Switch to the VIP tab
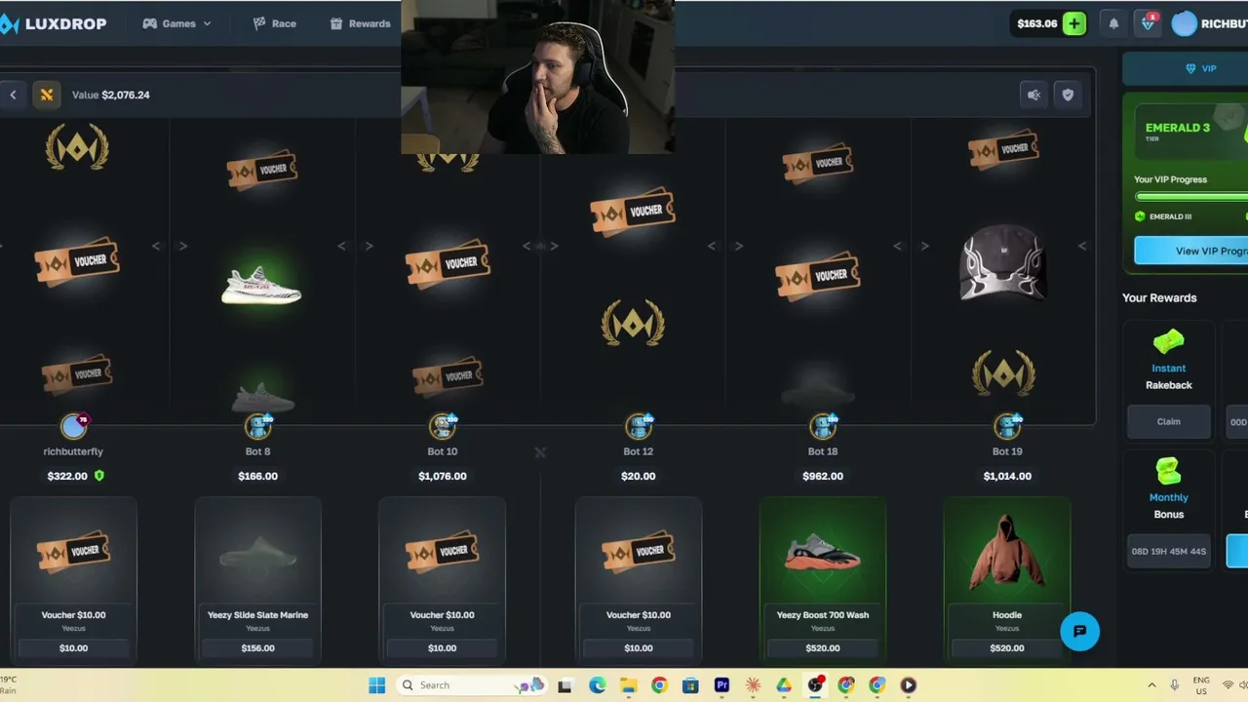Image resolution: width=1248 pixels, height=702 pixels. 1200,68
